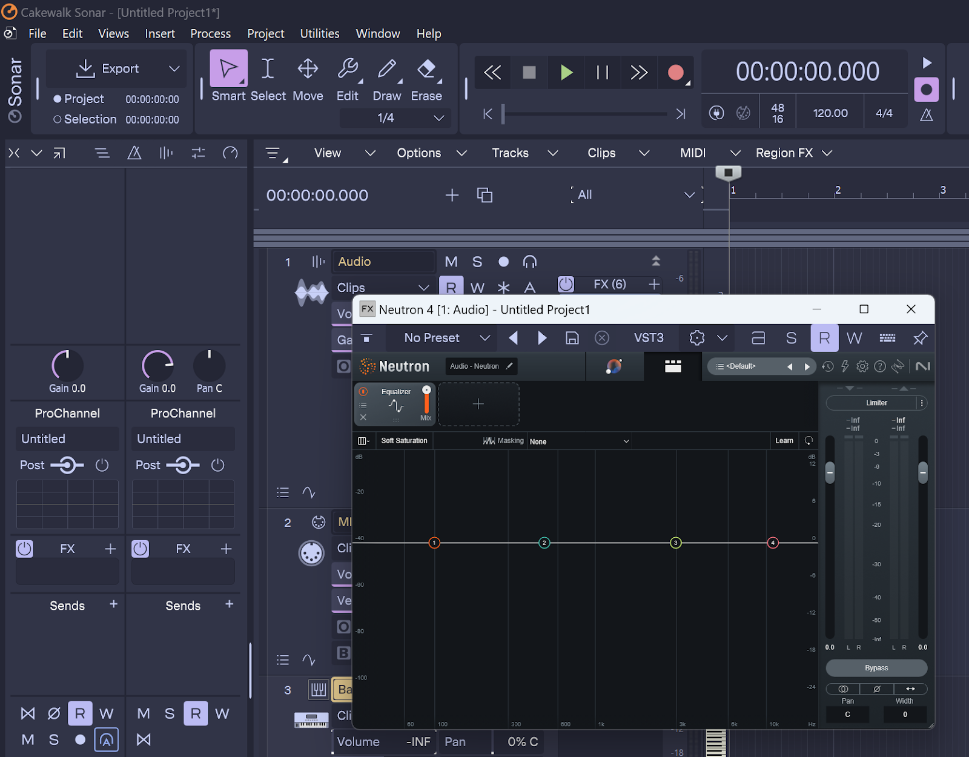Mute the Audio track

point(451,262)
